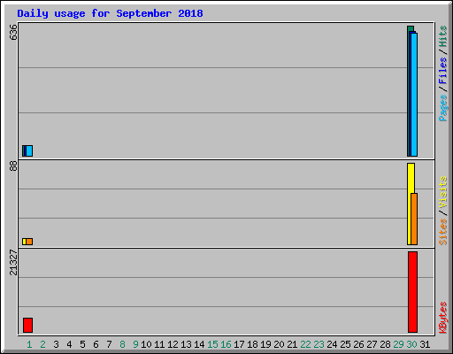Click day 22 on the x-axis
Viewport: 453px width, 354px height.
click(x=305, y=344)
